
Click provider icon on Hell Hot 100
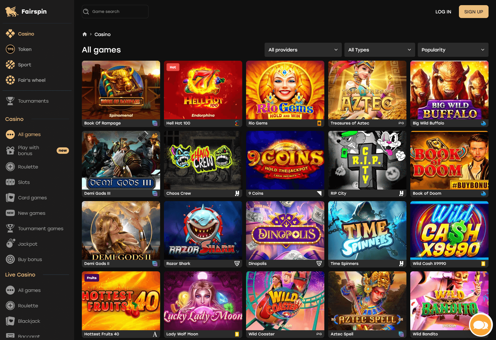point(237,123)
